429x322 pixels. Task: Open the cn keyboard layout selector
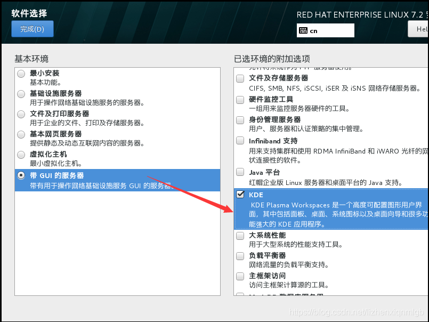(325, 30)
